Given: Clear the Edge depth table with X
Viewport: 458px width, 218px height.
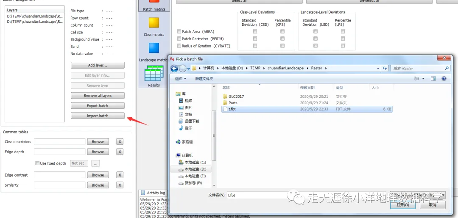Looking at the screenshot, I should 120,152.
